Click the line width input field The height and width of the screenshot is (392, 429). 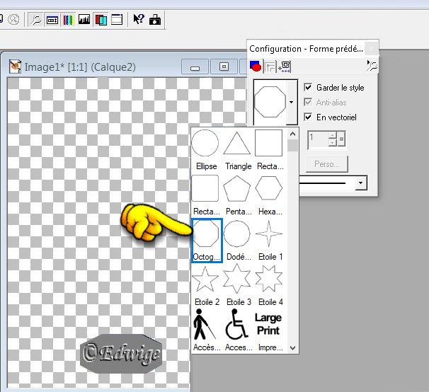coord(318,139)
